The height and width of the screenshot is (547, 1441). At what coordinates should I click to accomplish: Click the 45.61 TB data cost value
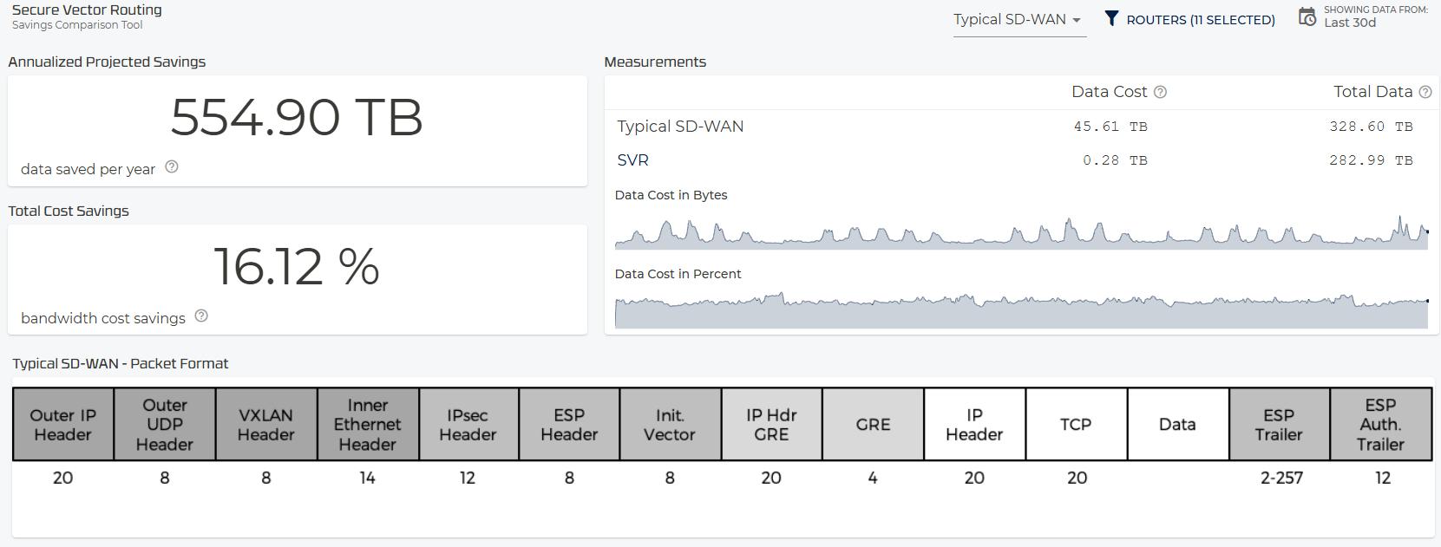pos(1110,127)
